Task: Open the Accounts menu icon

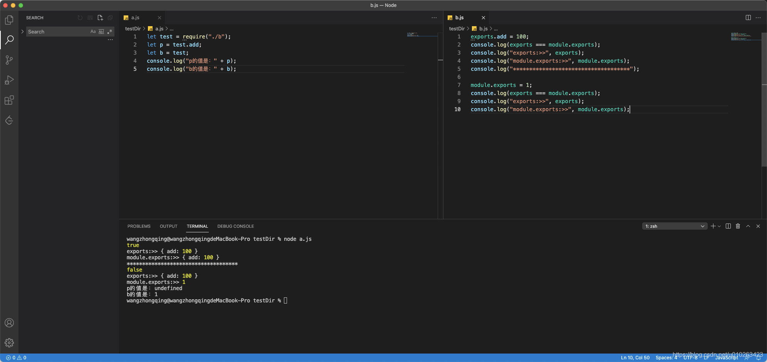Action: tap(9, 323)
